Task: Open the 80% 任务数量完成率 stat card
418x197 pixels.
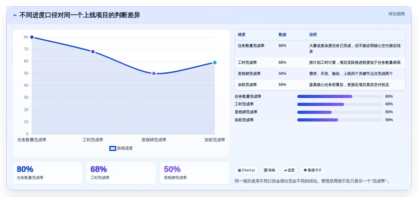Action: (48, 173)
